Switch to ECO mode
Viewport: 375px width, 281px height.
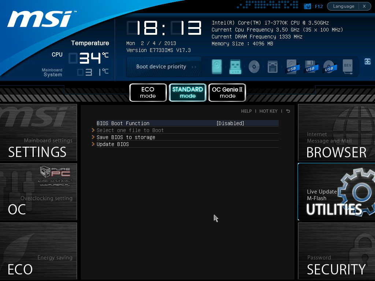(x=148, y=93)
